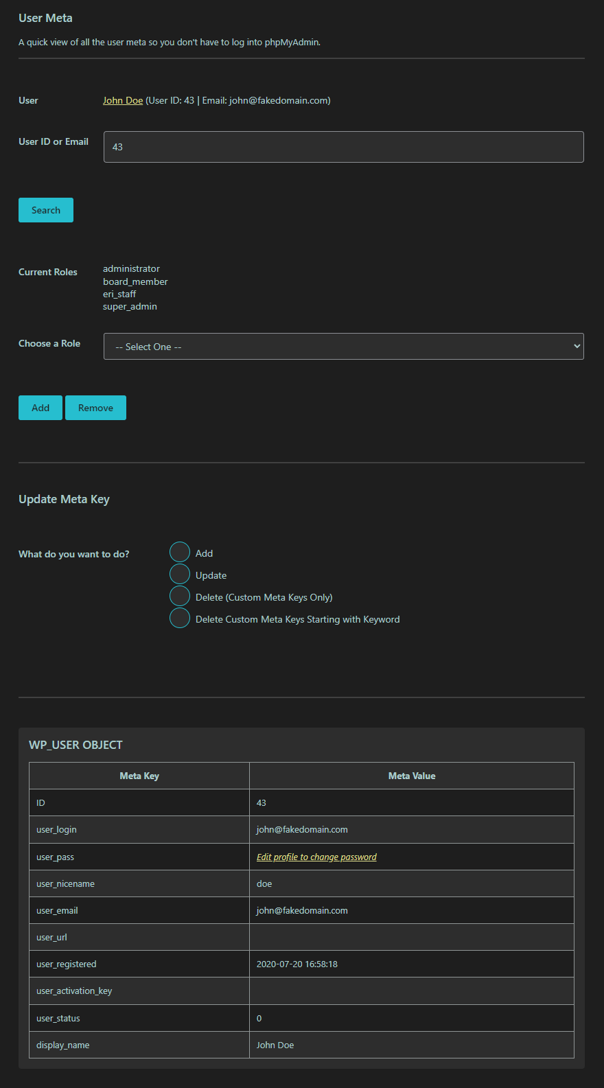Select the Update radio option
The height and width of the screenshot is (1088, 604).
pos(180,574)
